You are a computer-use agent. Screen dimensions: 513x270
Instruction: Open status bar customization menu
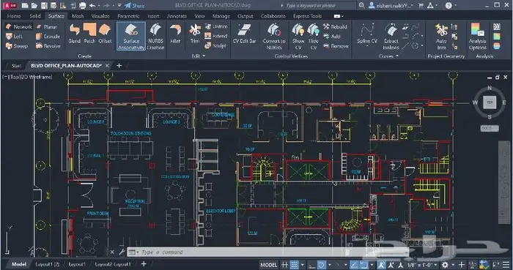pos(506,265)
